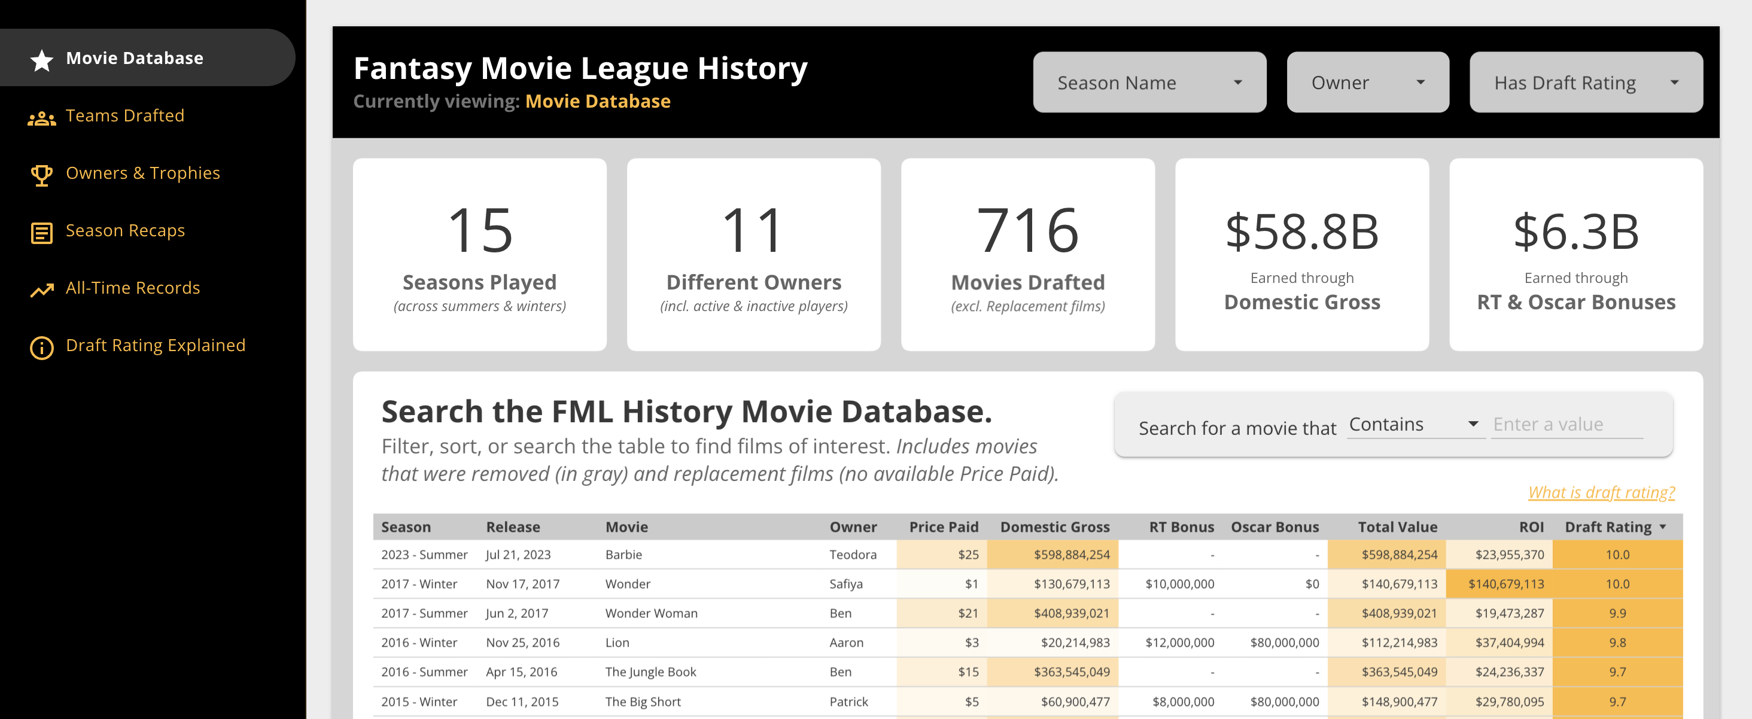This screenshot has height=719, width=1752.
Task: Click Jun 2, 2017 release date
Action: point(516,613)
